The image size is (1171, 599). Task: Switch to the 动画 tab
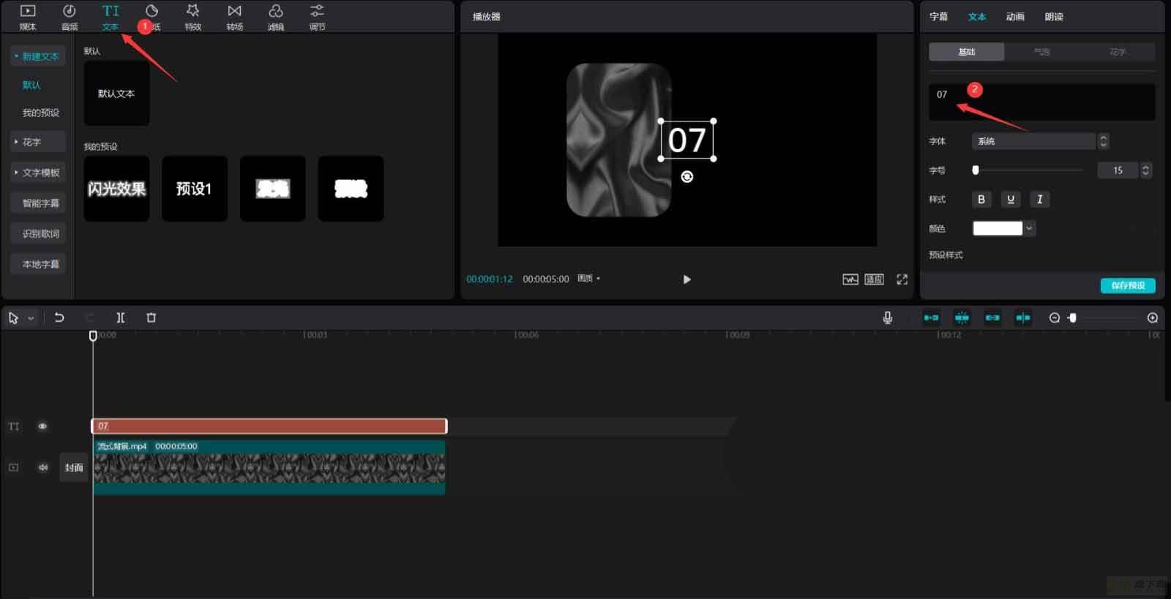[1015, 16]
